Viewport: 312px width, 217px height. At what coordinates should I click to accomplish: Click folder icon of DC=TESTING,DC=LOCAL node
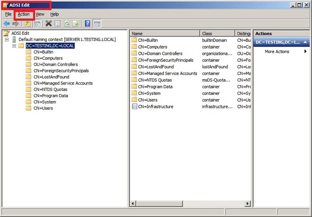(21, 46)
